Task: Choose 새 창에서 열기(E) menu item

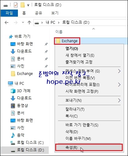Action: (80, 55)
